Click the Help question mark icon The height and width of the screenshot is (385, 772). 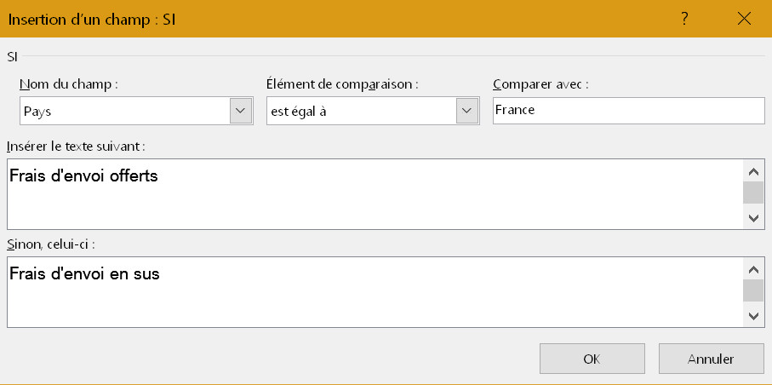pyautogui.click(x=684, y=19)
